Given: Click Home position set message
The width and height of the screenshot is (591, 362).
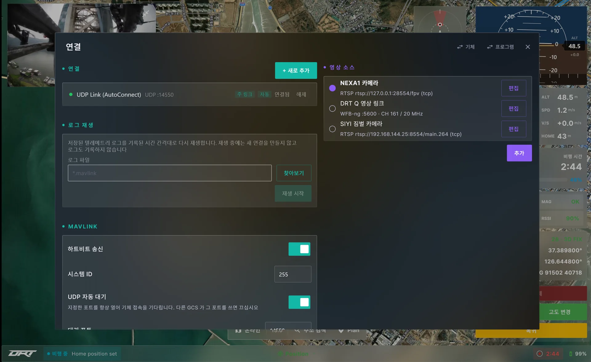Looking at the screenshot, I should point(94,354).
